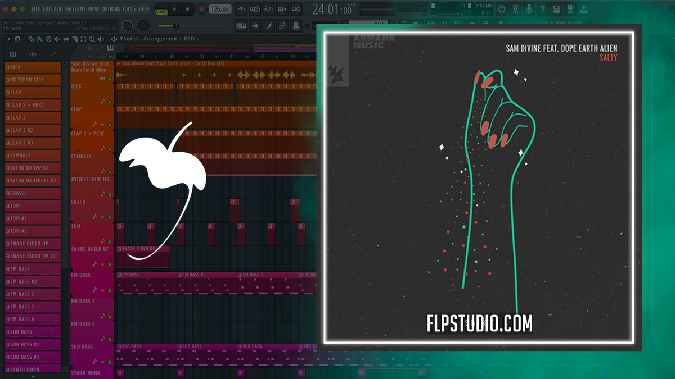
Task: Select the Slip edit tool
Action: 66,39
